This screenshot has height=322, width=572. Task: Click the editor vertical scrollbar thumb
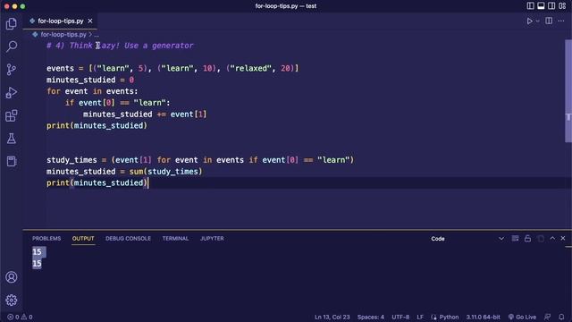coord(568,90)
